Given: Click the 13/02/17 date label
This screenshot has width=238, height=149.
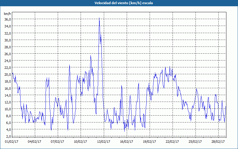Looking at the screenshot, I should (104, 142).
